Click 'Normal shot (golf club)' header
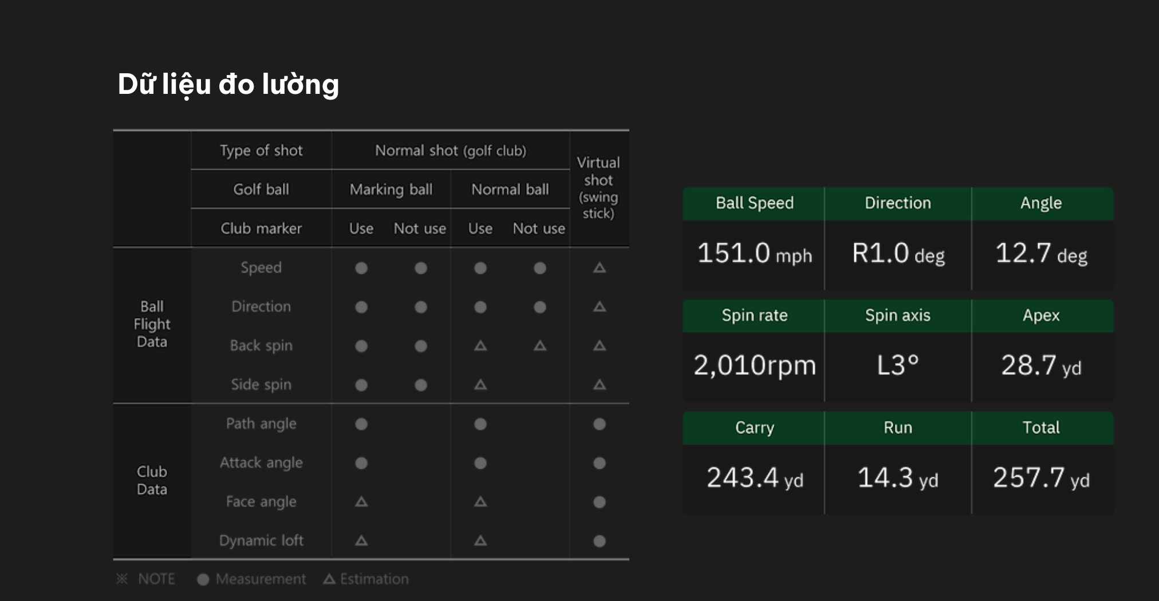Image resolution: width=1159 pixels, height=601 pixels. (451, 151)
